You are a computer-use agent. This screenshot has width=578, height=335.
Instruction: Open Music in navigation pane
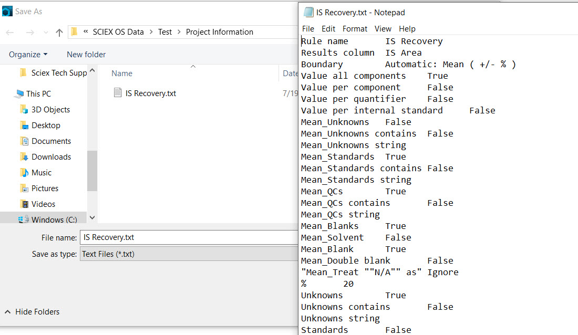pyautogui.click(x=42, y=173)
